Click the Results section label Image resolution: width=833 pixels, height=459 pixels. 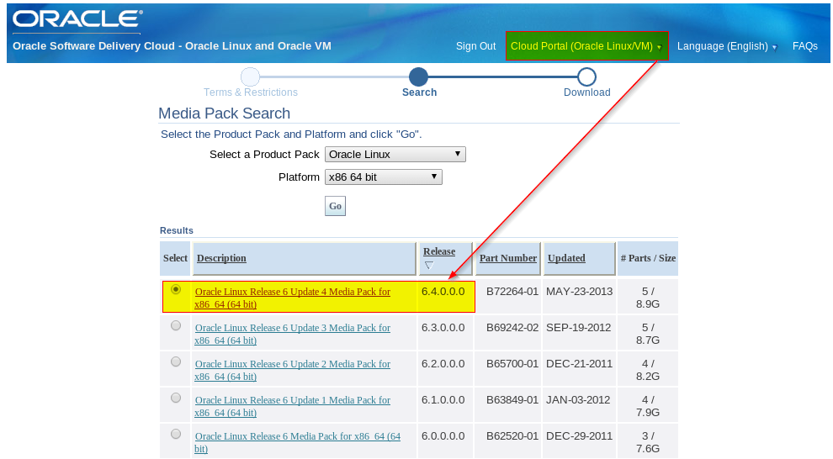177,231
